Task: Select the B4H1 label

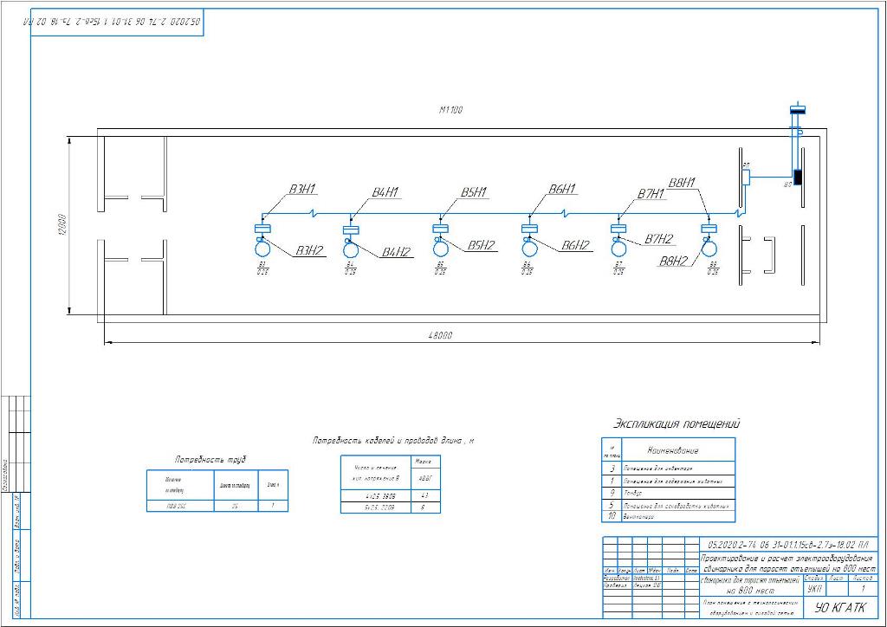Action: click(385, 193)
